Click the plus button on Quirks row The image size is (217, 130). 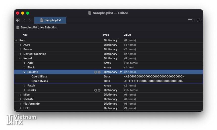pyautogui.click(x=96, y=90)
